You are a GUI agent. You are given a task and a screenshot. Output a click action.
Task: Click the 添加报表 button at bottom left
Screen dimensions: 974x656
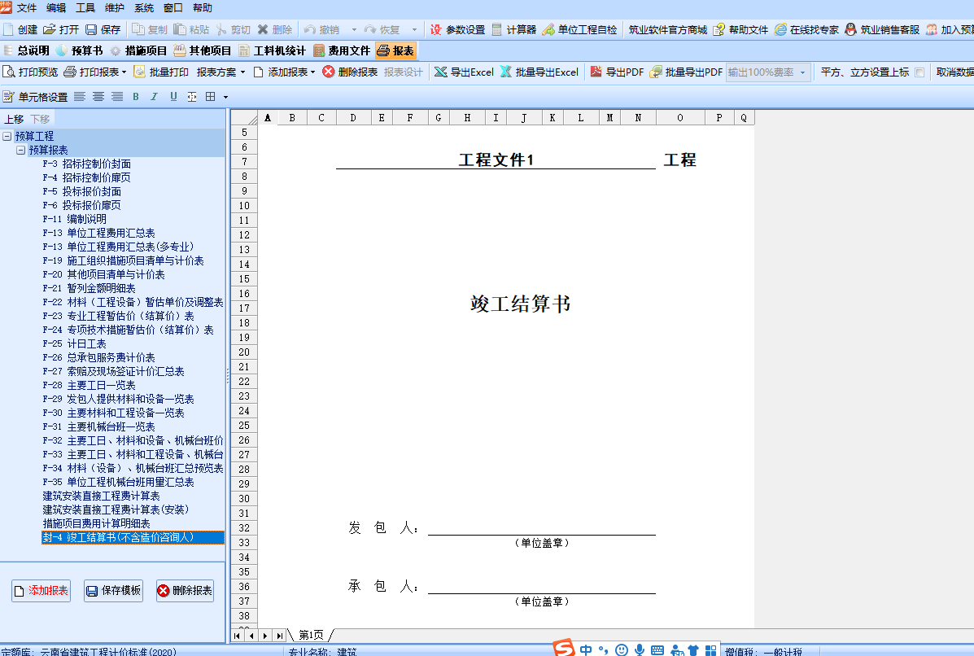41,591
